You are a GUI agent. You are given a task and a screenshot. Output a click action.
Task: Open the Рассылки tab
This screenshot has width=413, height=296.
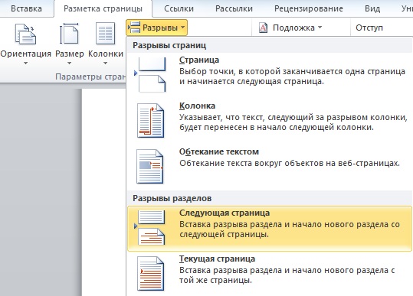pos(234,8)
